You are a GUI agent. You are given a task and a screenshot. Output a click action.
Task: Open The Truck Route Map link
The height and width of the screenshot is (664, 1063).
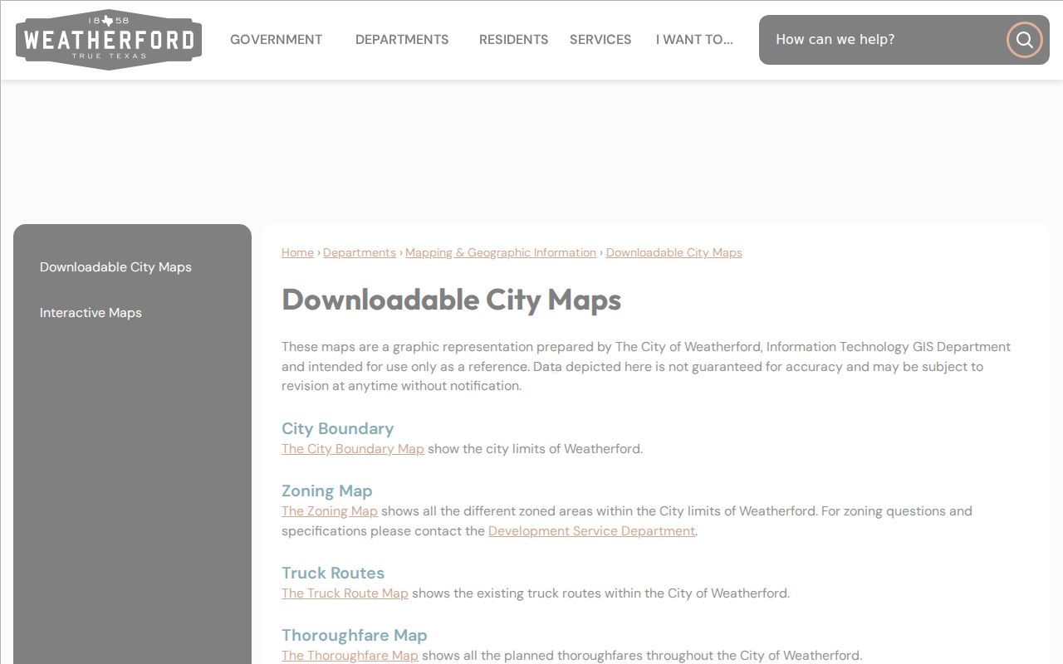(x=345, y=593)
